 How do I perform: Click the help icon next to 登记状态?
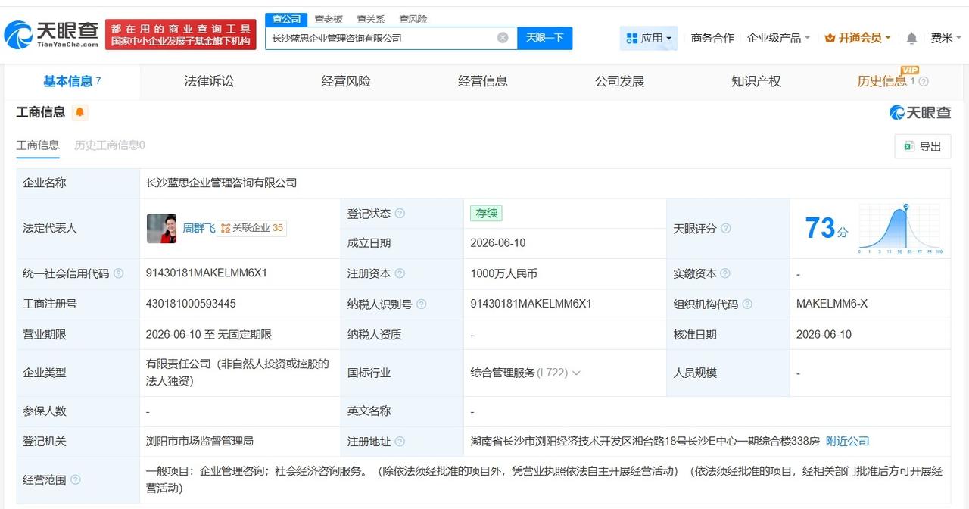(x=400, y=214)
